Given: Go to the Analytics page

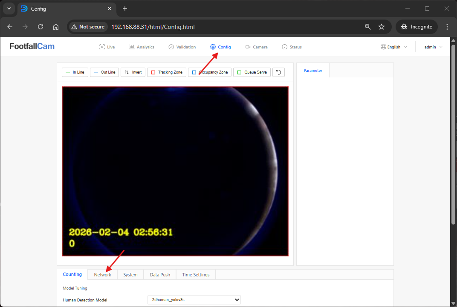Looking at the screenshot, I should pos(142,47).
